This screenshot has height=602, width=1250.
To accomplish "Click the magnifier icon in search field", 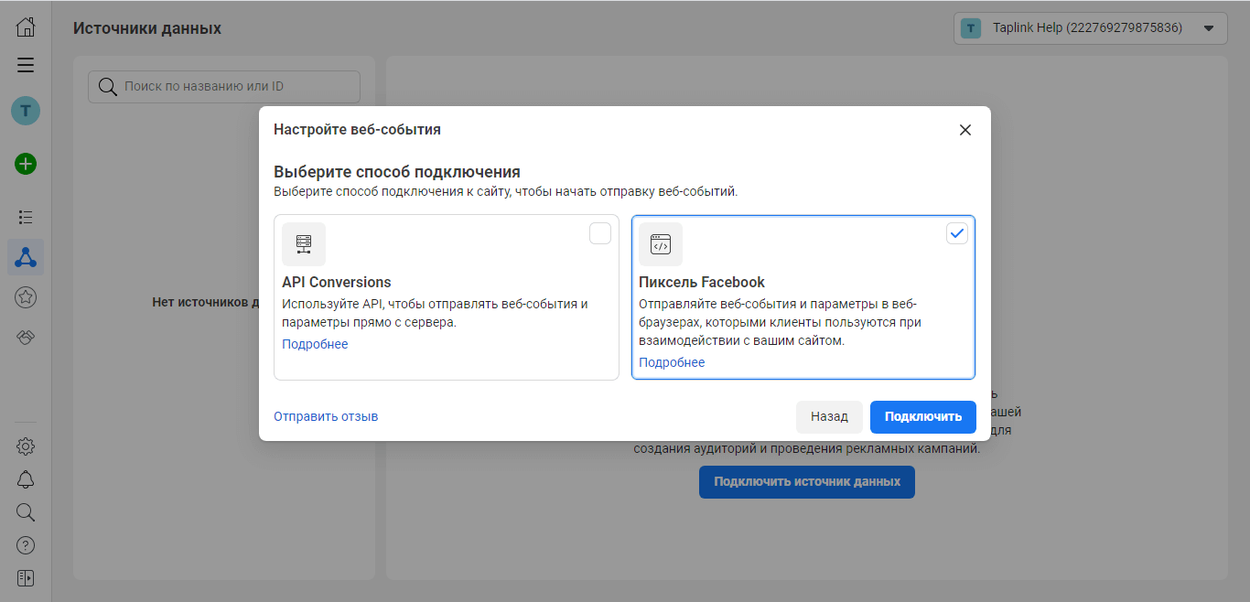I will click(x=108, y=87).
